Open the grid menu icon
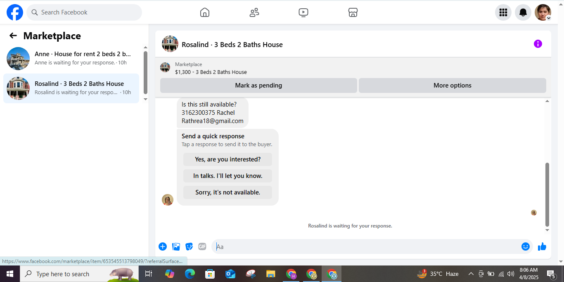The height and width of the screenshot is (282, 564). (x=503, y=12)
